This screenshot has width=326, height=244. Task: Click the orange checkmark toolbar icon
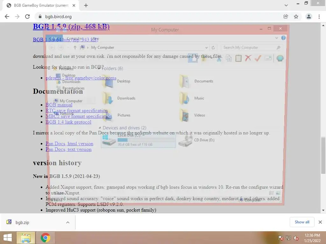point(258,58)
